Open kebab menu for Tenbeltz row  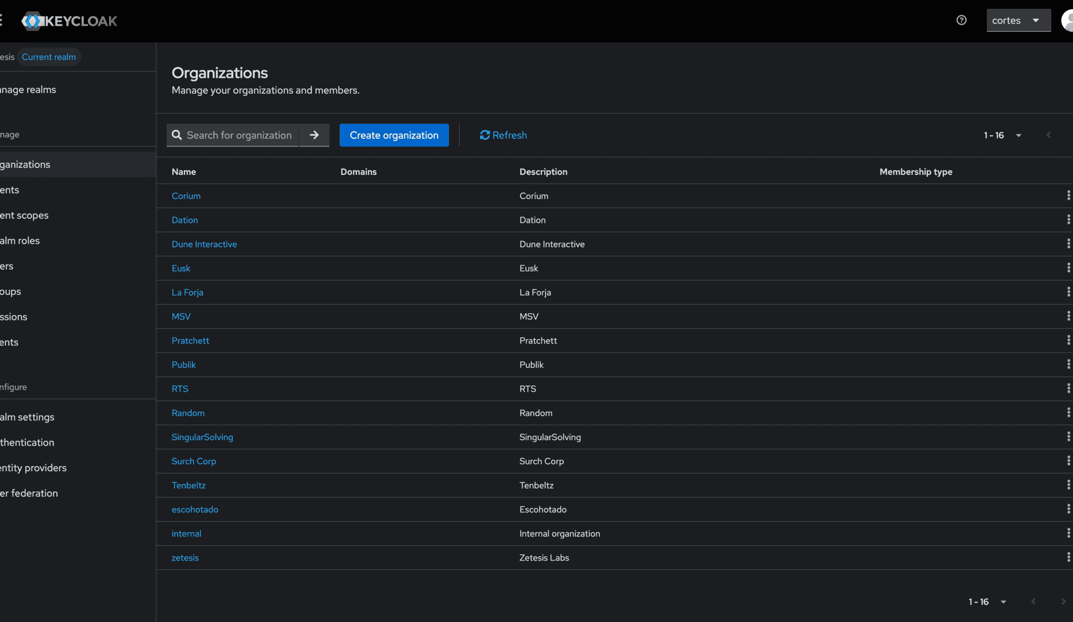coord(1068,485)
